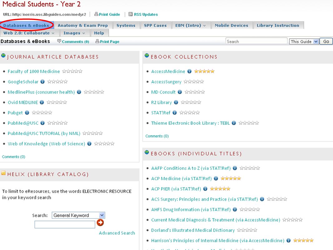Open the info icon beside Pubget
Image resolution: width=333 pixels, height=250 pixels.
27,112
